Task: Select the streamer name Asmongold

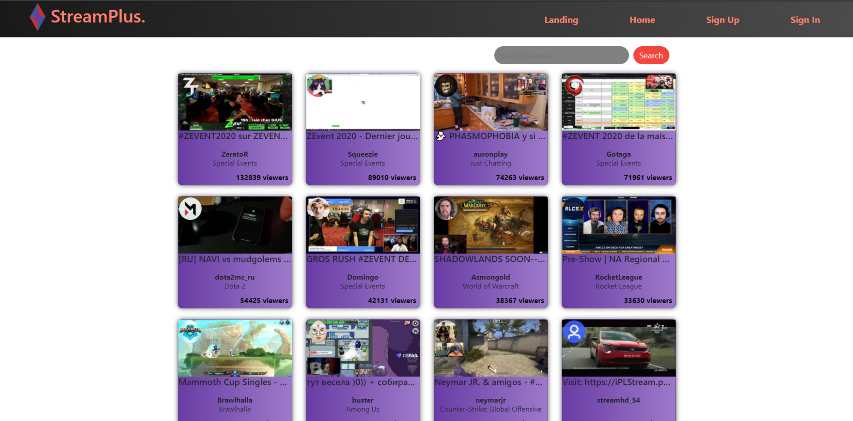Action: (491, 277)
